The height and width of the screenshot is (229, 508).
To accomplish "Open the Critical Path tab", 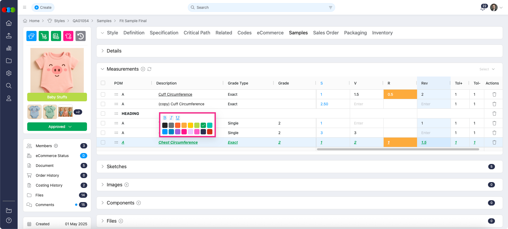I will [197, 33].
